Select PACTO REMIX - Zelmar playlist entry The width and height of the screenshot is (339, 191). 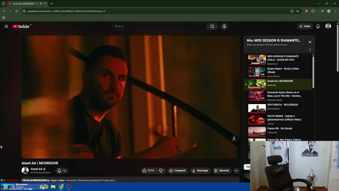[x=278, y=119]
